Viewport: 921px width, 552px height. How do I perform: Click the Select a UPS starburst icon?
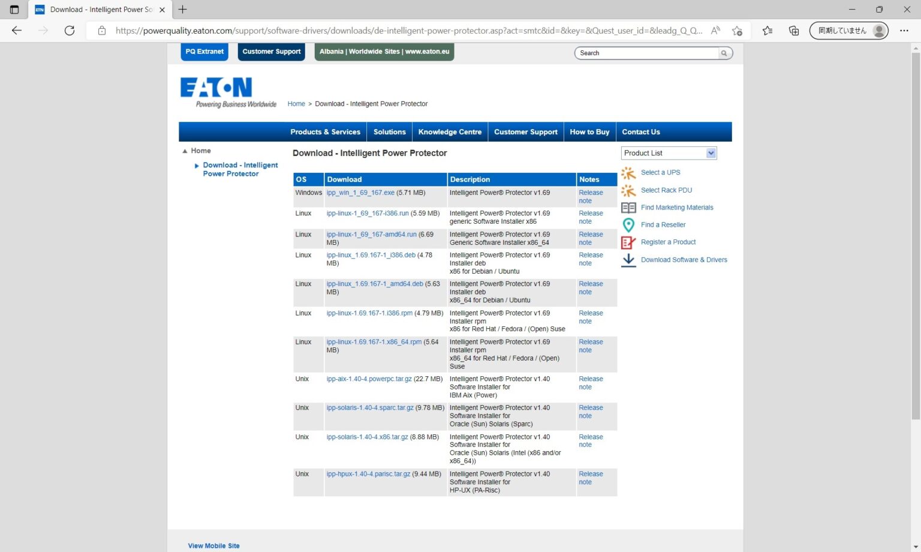(x=628, y=173)
